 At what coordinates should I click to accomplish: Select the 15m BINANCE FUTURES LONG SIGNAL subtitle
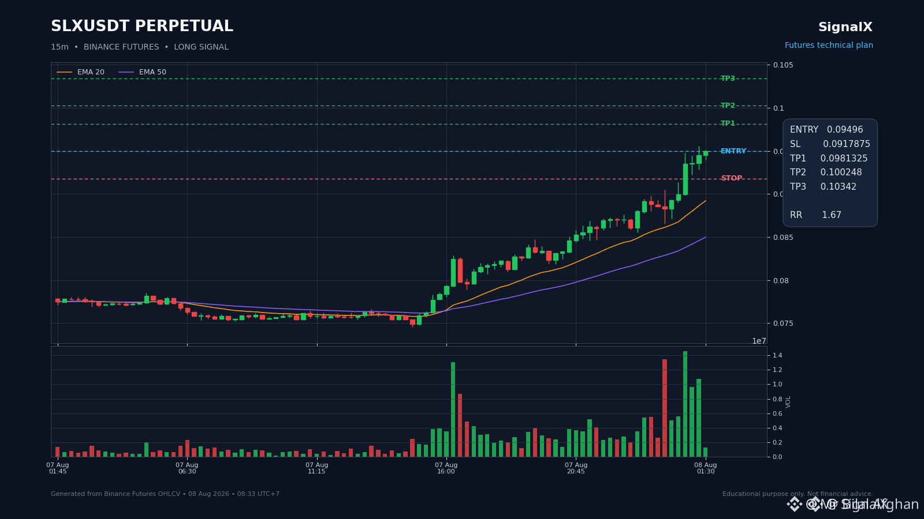tap(140, 47)
